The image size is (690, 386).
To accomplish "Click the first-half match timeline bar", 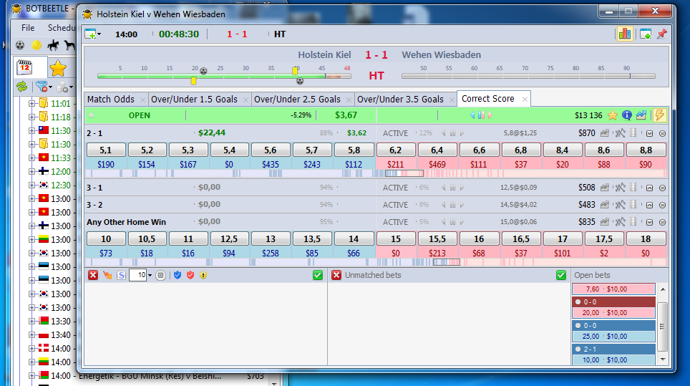I will 225,76.
